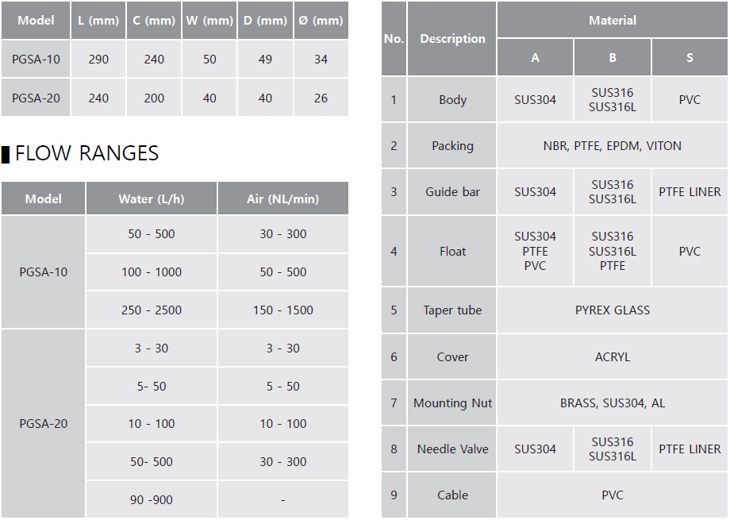Click the No. column header

[x=394, y=39]
